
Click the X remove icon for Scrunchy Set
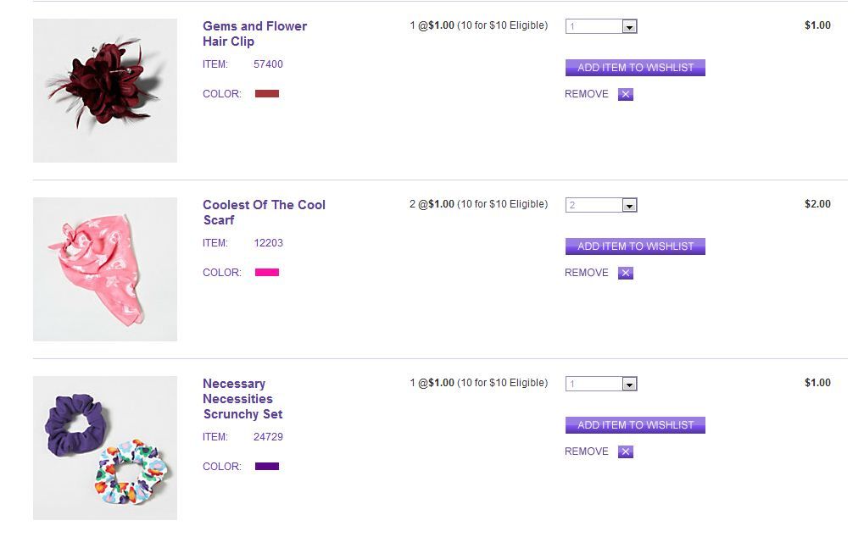click(x=626, y=451)
